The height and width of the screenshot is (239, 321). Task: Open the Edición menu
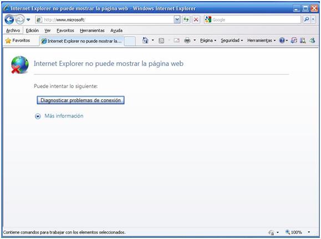click(32, 30)
